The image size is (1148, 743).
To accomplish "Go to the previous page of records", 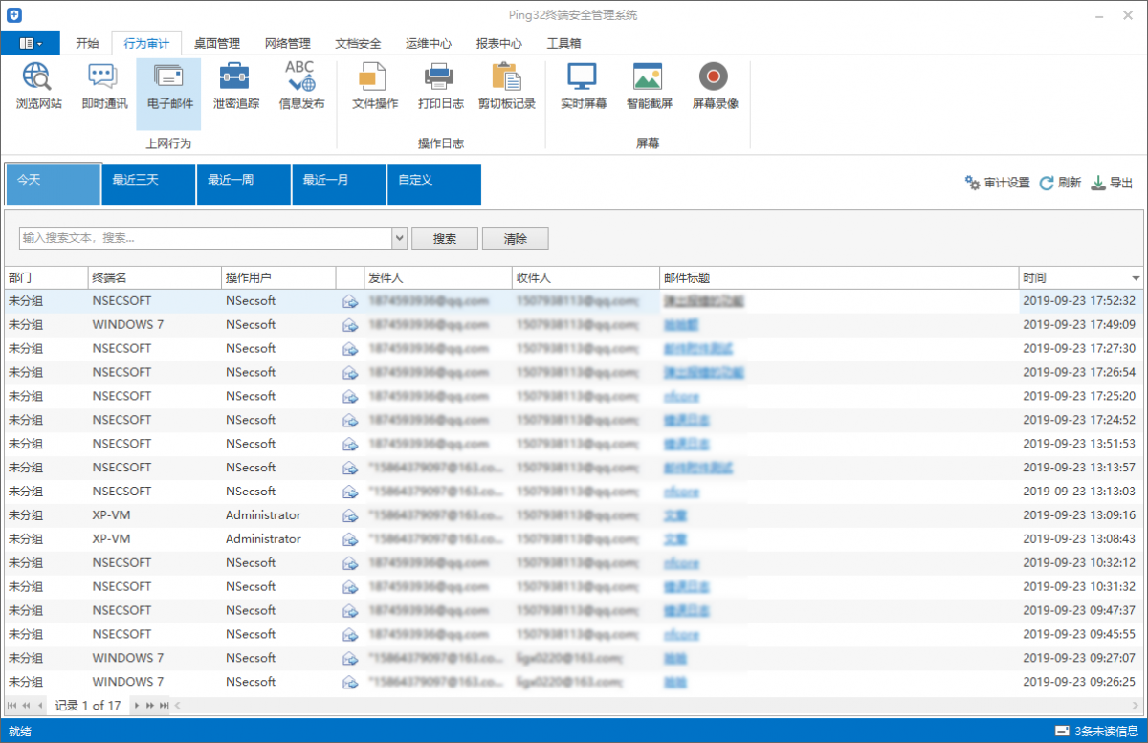I will 26,706.
